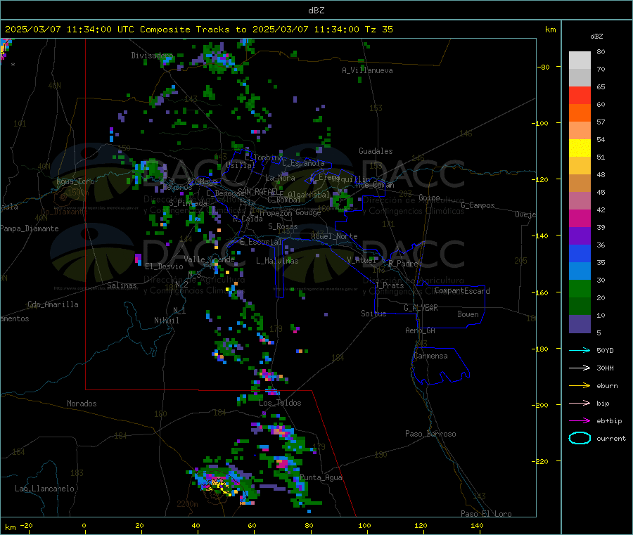633x535 pixels.
Task: Click the SAN_RAFAEL map label
Action: point(258,191)
